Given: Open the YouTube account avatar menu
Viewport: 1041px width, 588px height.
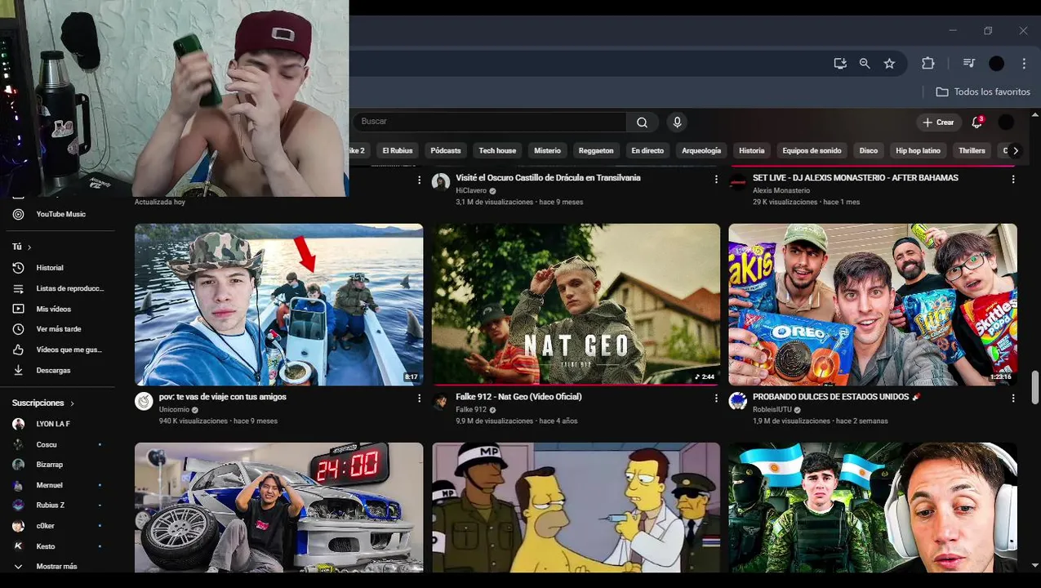Looking at the screenshot, I should [x=1006, y=122].
